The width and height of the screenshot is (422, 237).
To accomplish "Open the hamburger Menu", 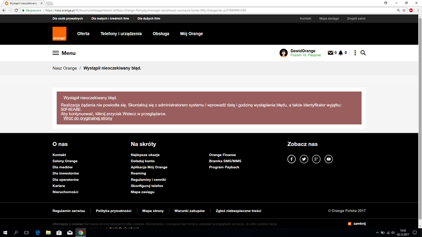I will click(x=64, y=53).
